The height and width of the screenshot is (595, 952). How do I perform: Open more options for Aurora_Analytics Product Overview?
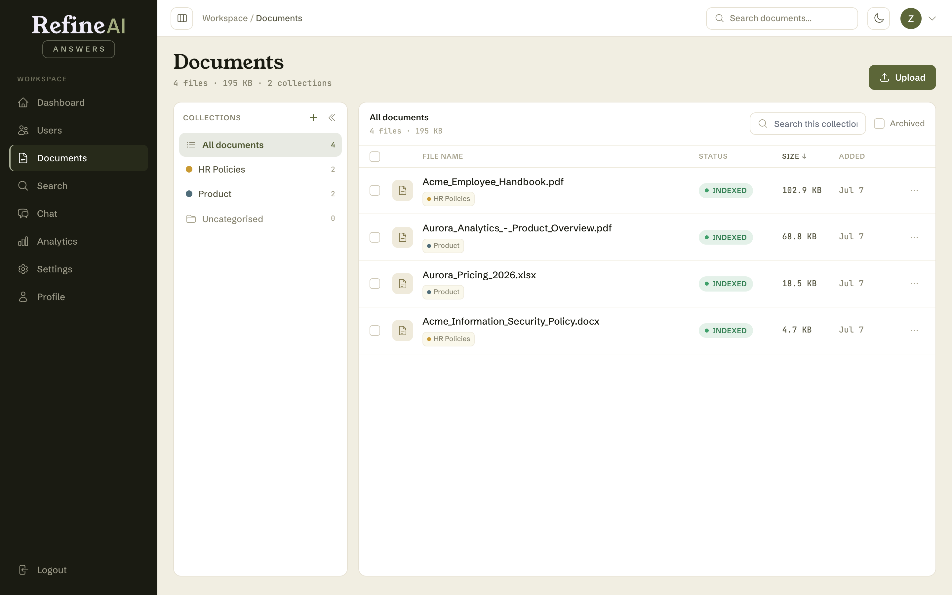914,237
